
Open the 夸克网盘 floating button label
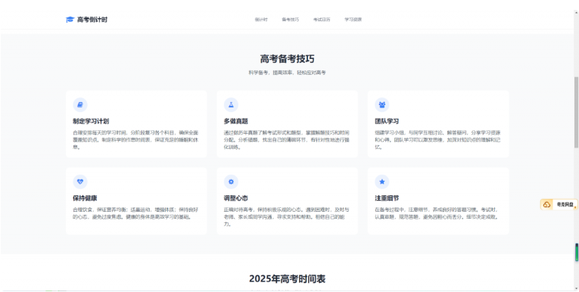coord(565,204)
